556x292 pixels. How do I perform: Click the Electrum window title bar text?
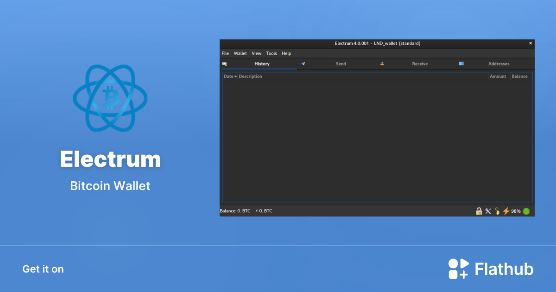(378, 43)
